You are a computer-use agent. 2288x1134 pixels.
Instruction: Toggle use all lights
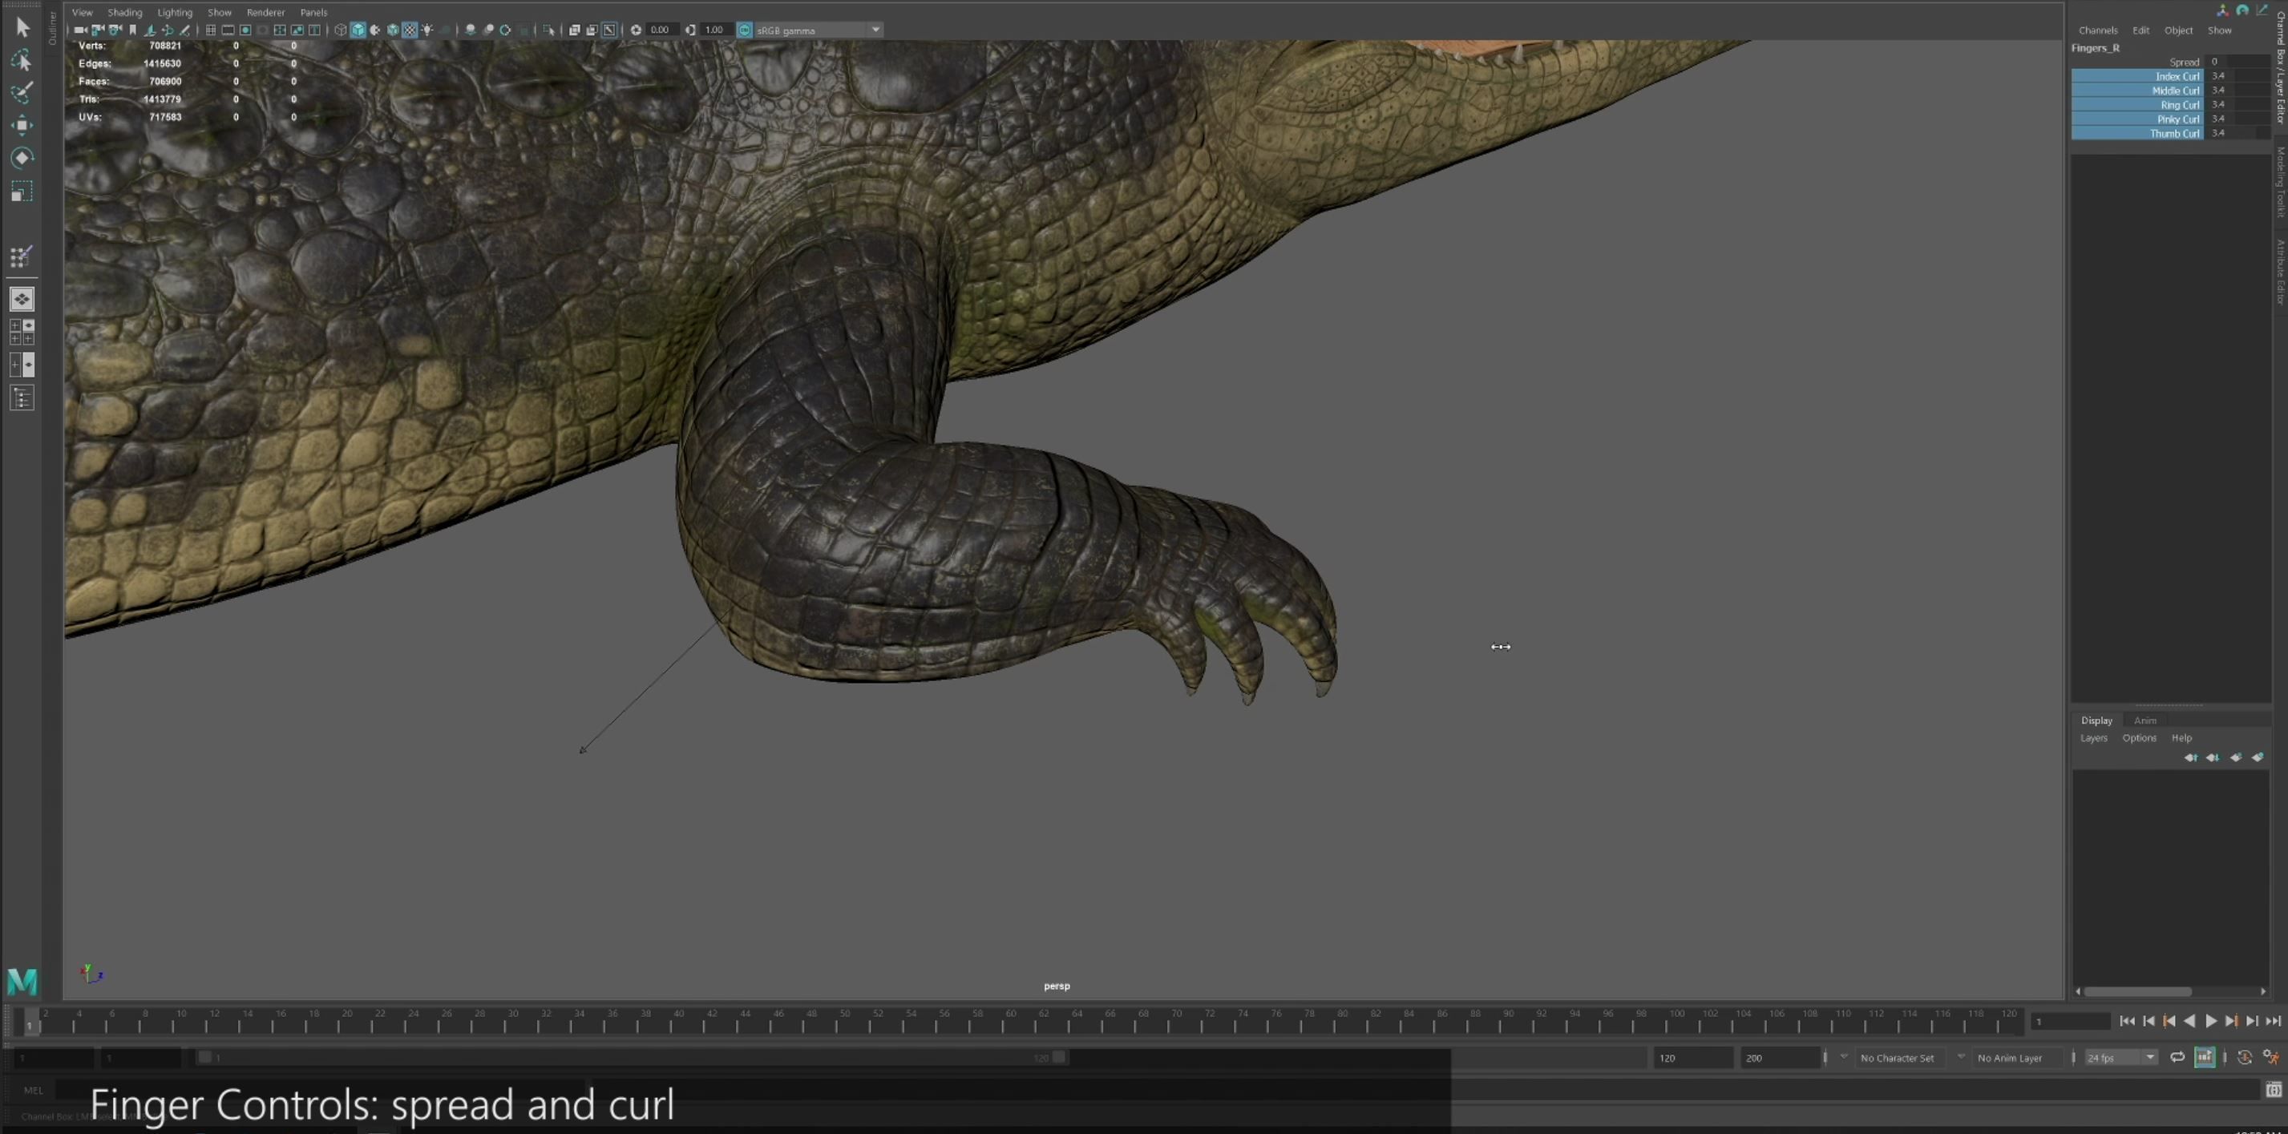pos(427,30)
